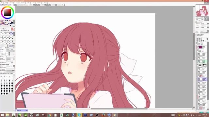The width and height of the screenshot is (209, 117).
Task: Open the layer Mode dropdown
Action: [204, 31]
